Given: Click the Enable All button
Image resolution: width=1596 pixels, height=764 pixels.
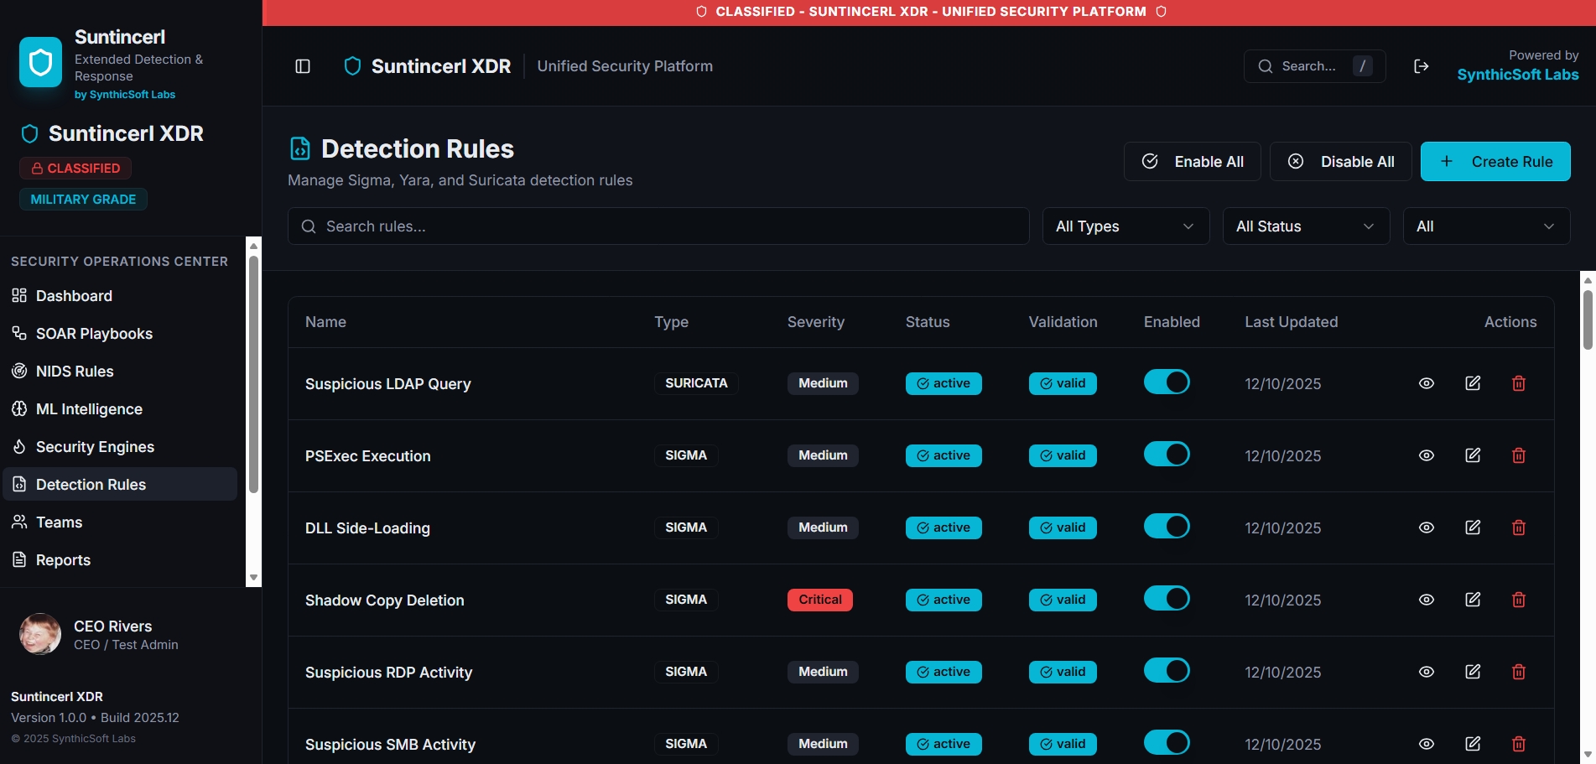Looking at the screenshot, I should tap(1192, 161).
